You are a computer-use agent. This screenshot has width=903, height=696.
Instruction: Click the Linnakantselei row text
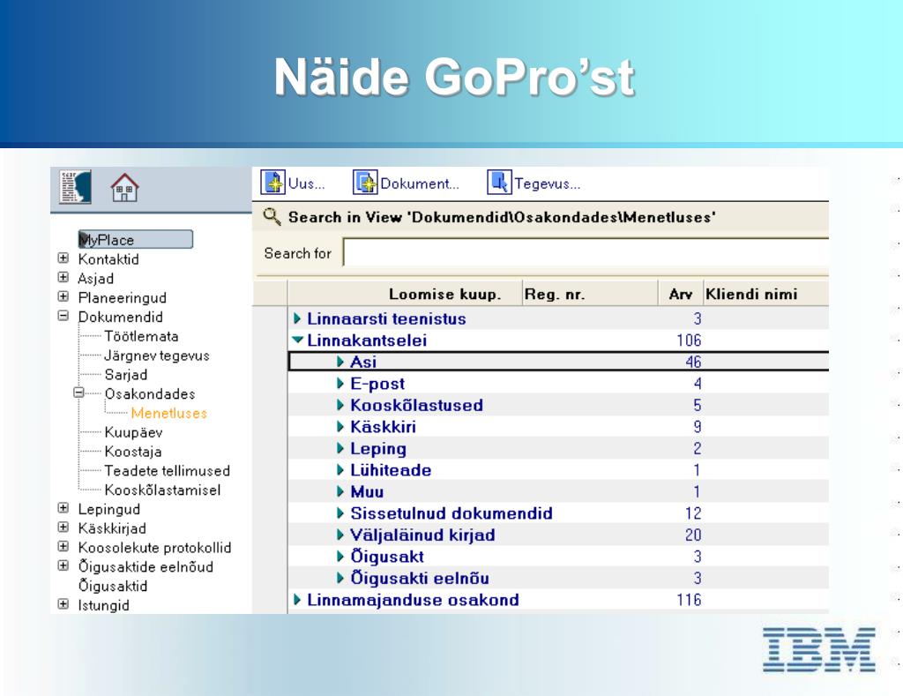367,340
